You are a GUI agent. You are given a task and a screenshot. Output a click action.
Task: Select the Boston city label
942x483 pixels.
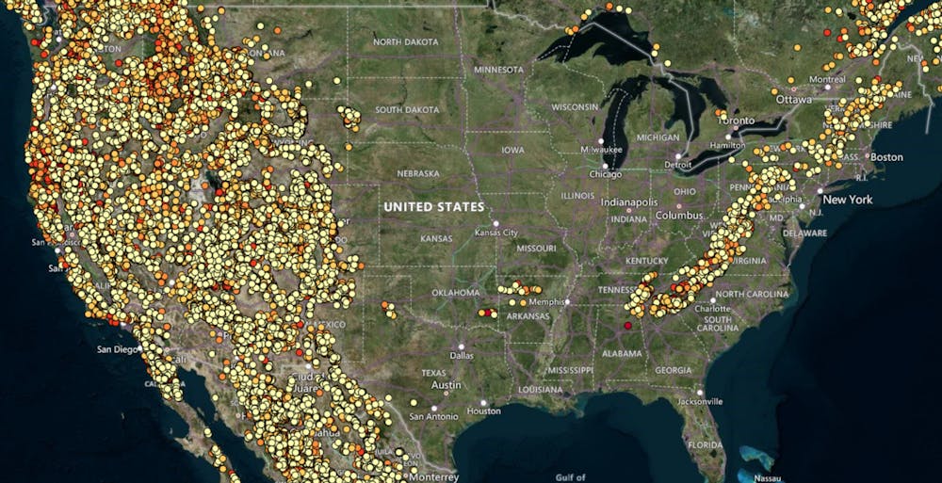[x=886, y=157]
